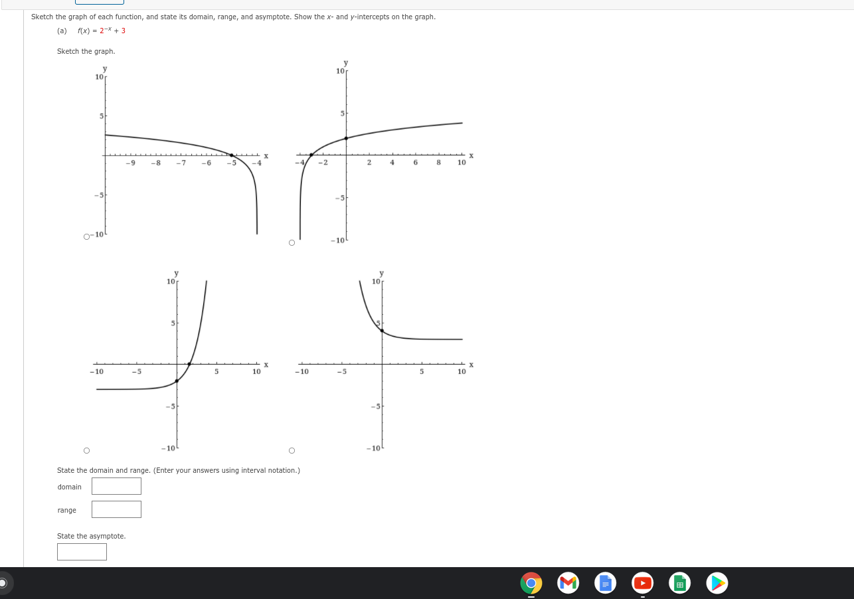This screenshot has width=854, height=599.
Task: Open the app launcher at bottom-left corner
Action: pyautogui.click(x=3, y=582)
